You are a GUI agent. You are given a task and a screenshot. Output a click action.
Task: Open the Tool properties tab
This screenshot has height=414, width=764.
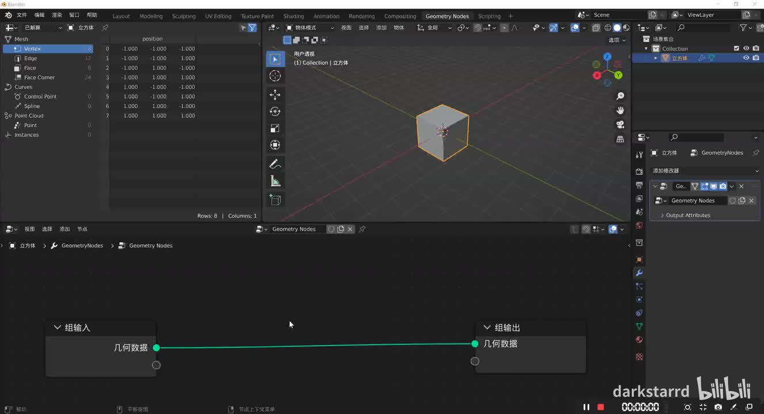pos(639,154)
